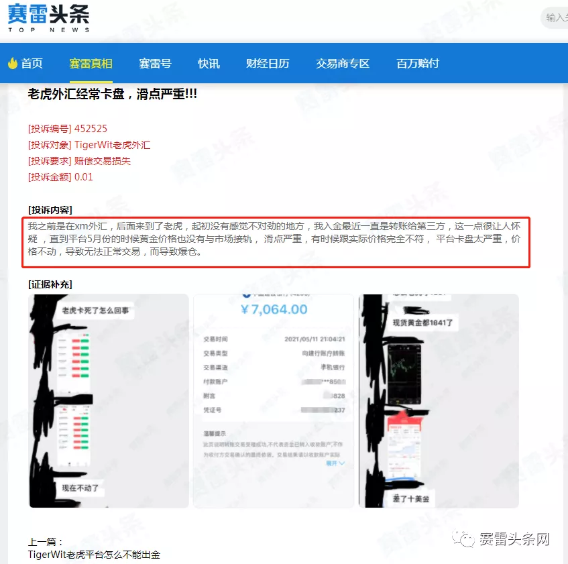Open the 快讯 nav item
The image size is (568, 564).
209,64
